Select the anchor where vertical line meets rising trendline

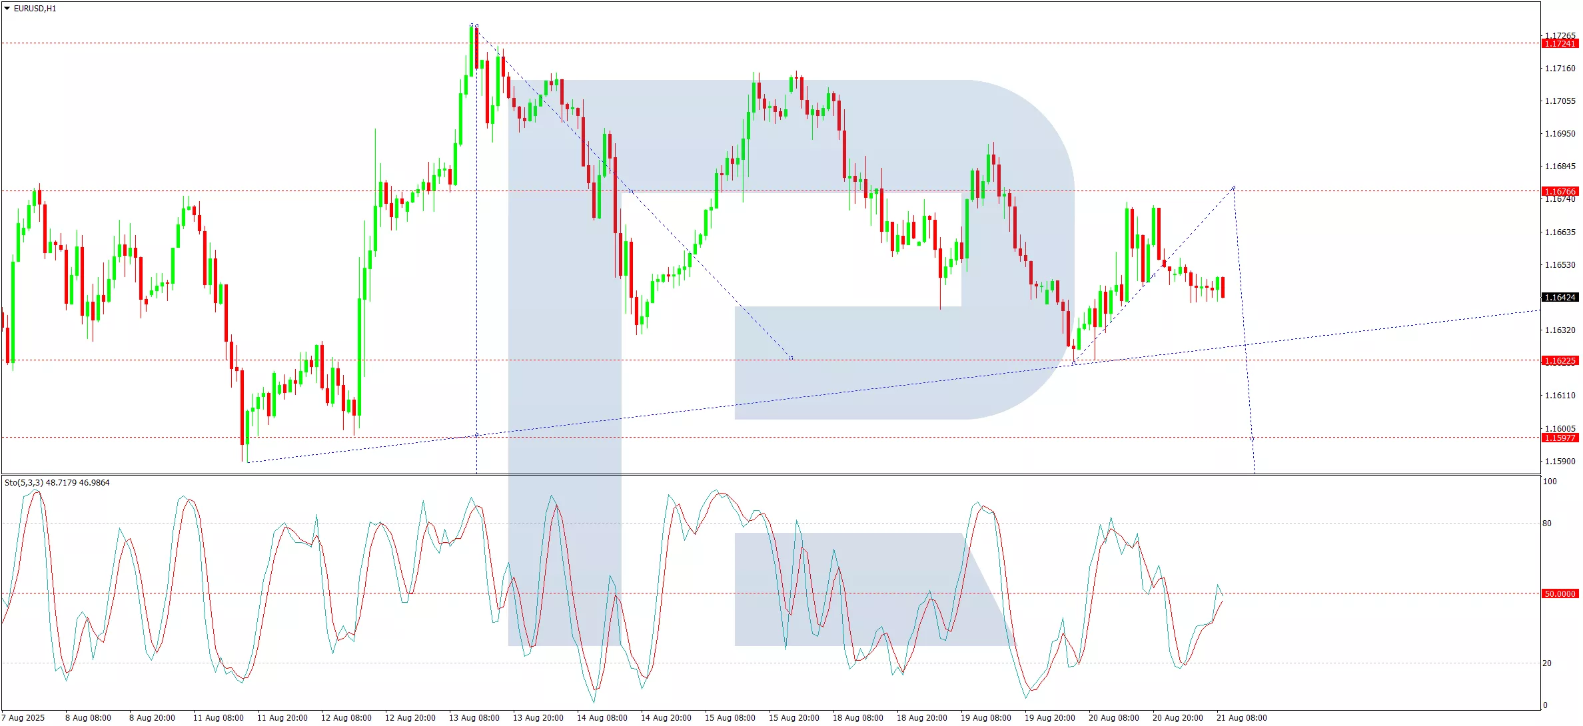476,435
